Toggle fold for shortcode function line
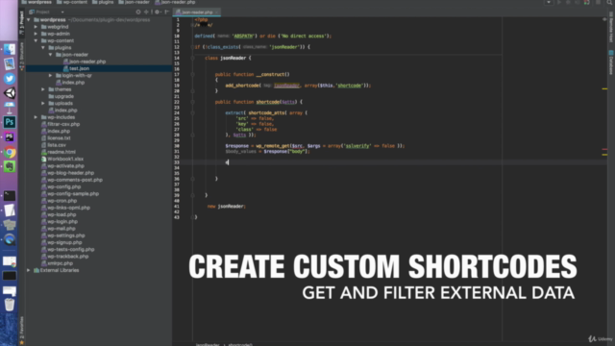This screenshot has height=346, width=615. [x=192, y=102]
